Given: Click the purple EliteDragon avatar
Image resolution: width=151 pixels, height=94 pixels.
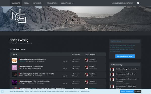Looking at the screenshot, I should (14, 82).
